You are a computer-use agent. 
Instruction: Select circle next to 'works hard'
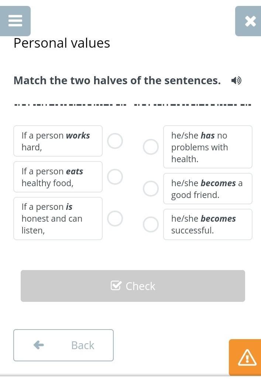tap(115, 141)
